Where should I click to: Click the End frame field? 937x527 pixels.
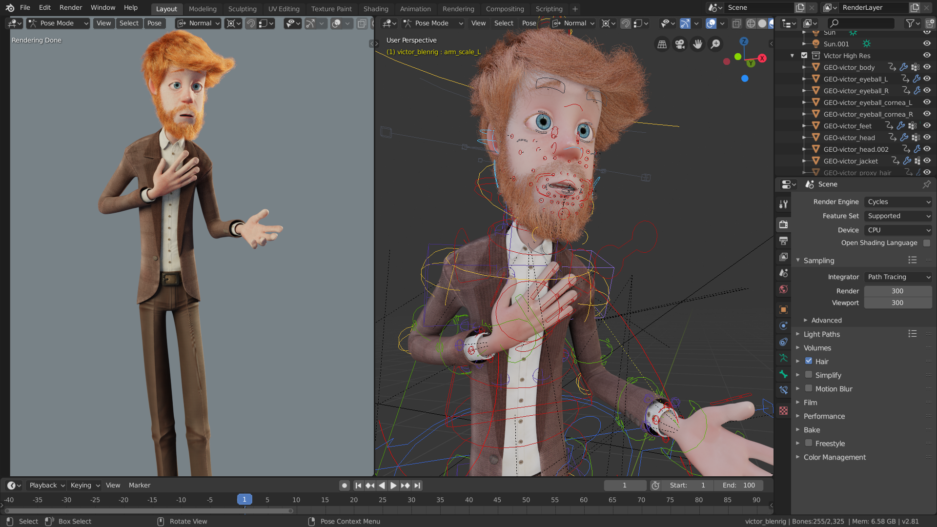[x=739, y=486]
